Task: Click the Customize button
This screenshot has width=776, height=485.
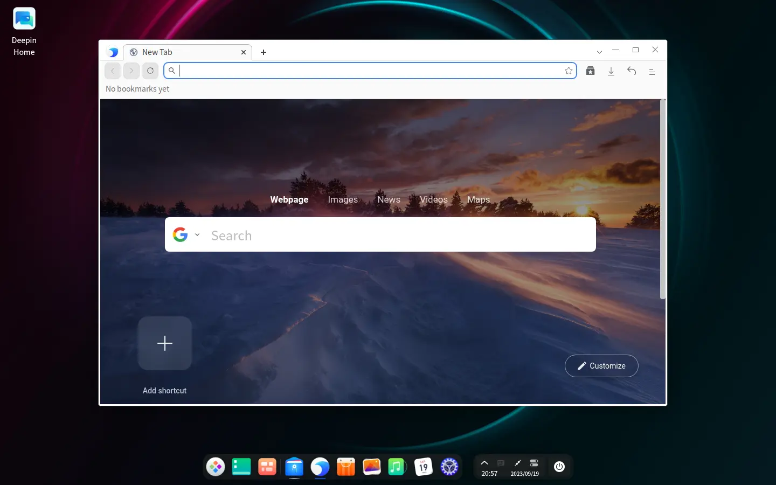Action: (x=601, y=366)
